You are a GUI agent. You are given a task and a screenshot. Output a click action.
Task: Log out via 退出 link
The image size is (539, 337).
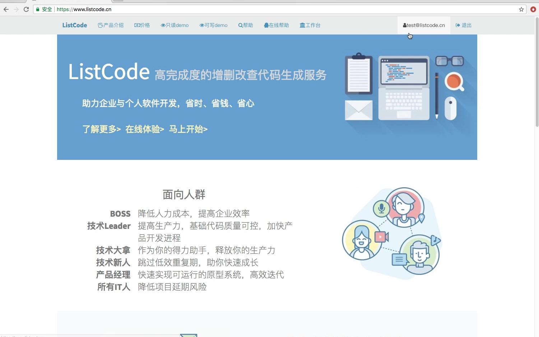464,25
